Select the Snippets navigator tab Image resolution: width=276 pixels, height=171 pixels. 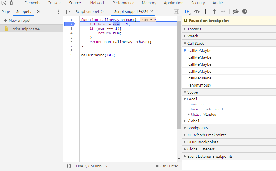click(x=24, y=12)
